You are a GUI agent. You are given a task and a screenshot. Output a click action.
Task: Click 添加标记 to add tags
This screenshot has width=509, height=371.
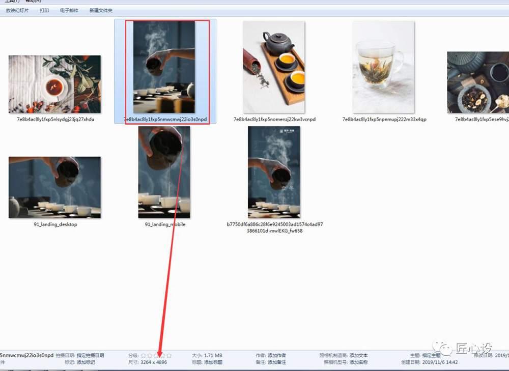point(86,362)
